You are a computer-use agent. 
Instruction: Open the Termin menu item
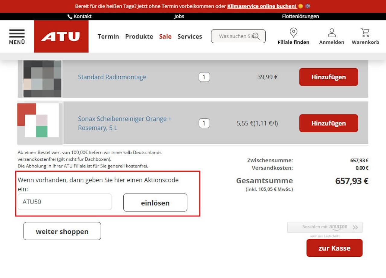[108, 36]
